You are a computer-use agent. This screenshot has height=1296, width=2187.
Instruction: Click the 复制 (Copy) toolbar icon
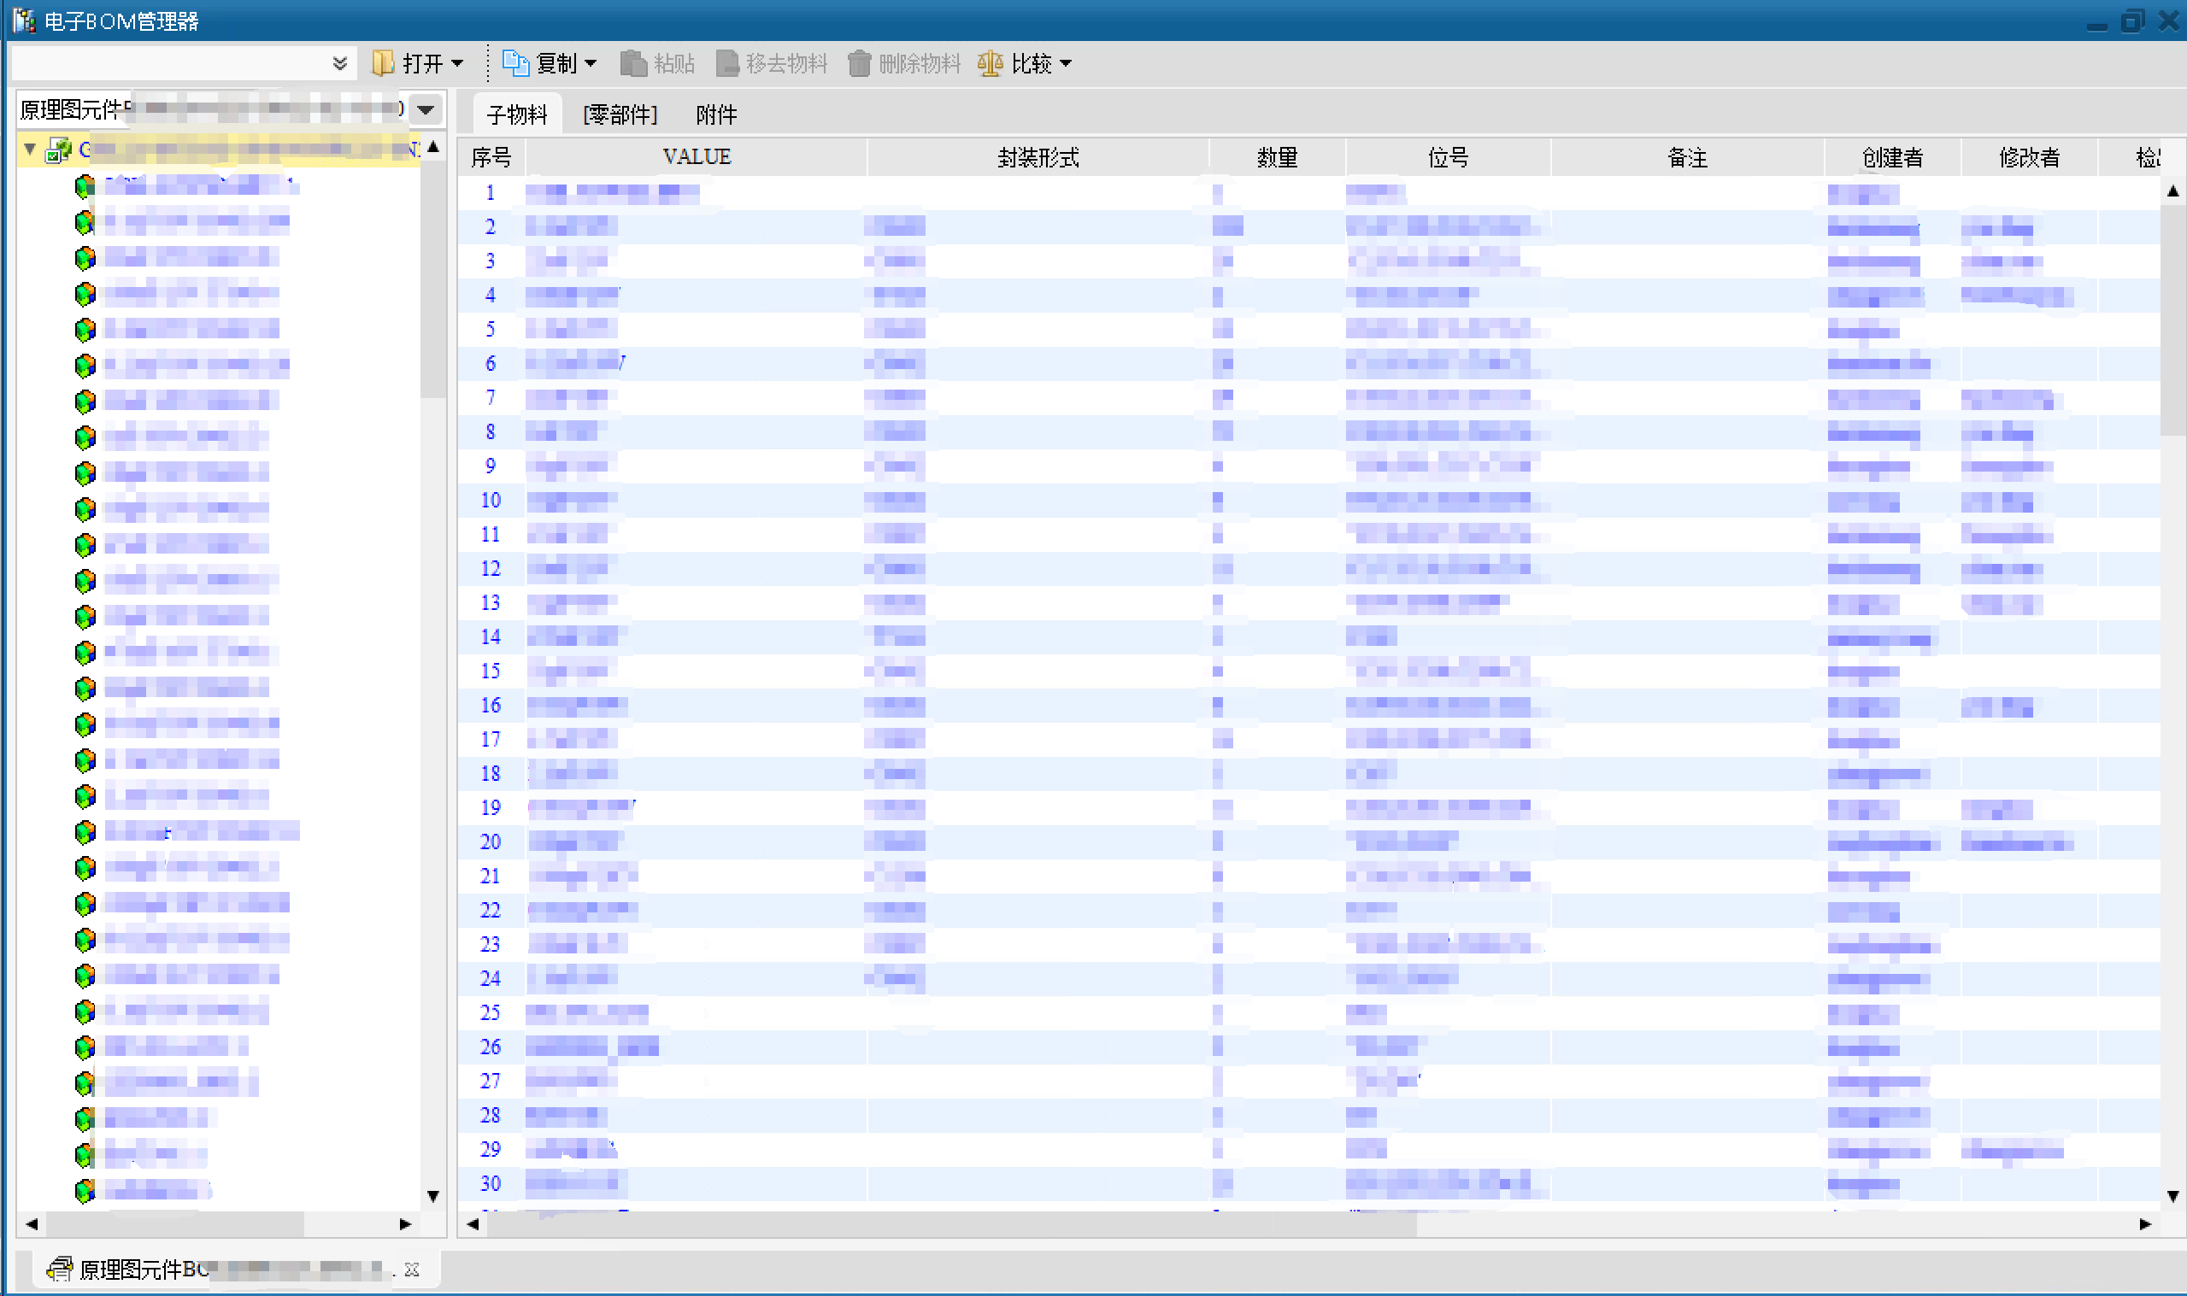[515, 63]
